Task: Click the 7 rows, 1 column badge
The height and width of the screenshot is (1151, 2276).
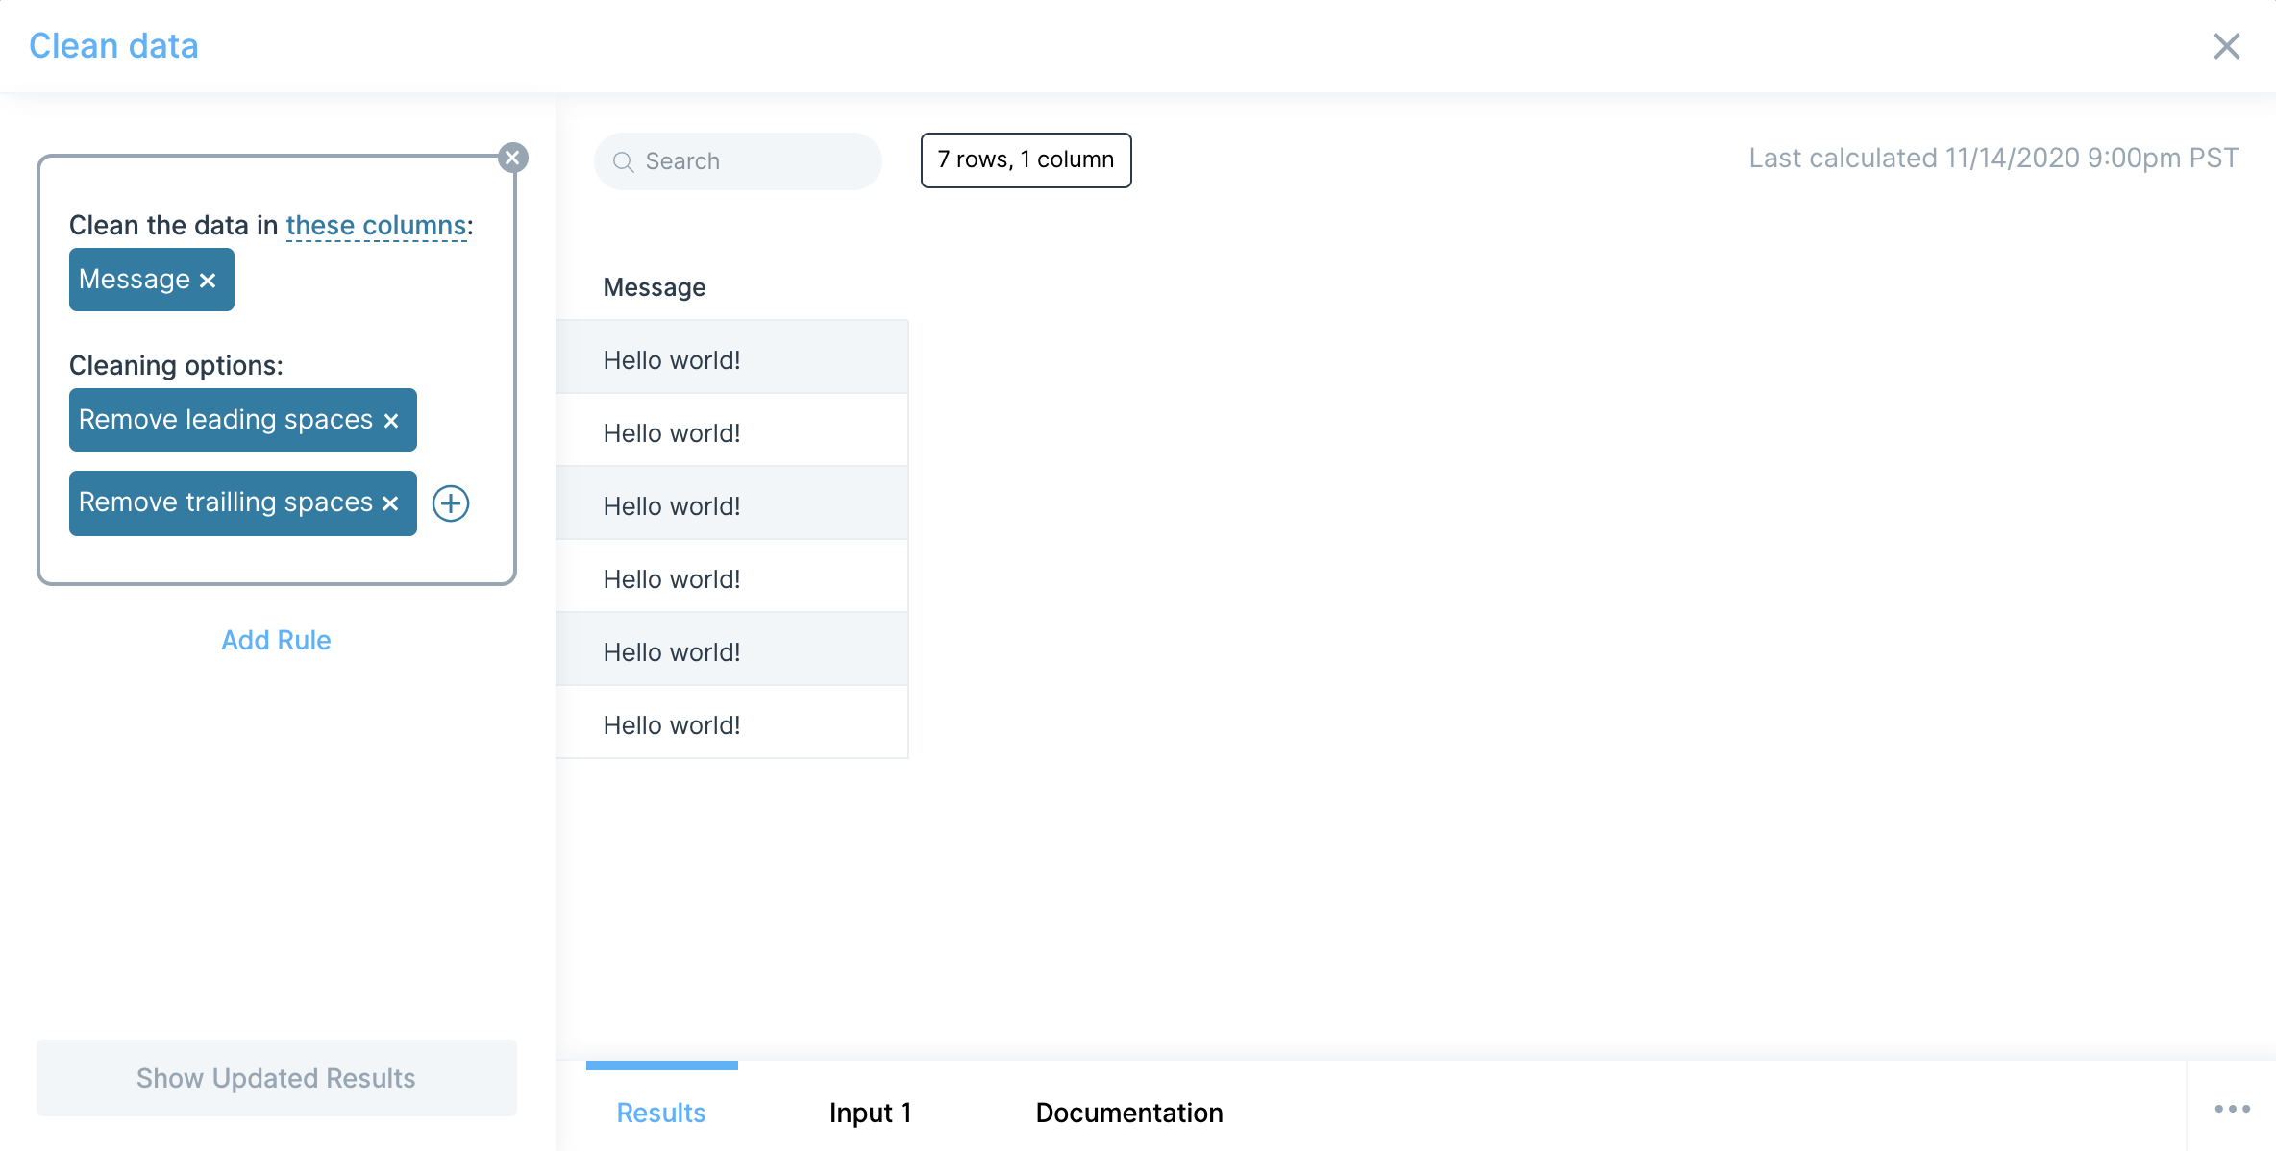Action: 1026,160
